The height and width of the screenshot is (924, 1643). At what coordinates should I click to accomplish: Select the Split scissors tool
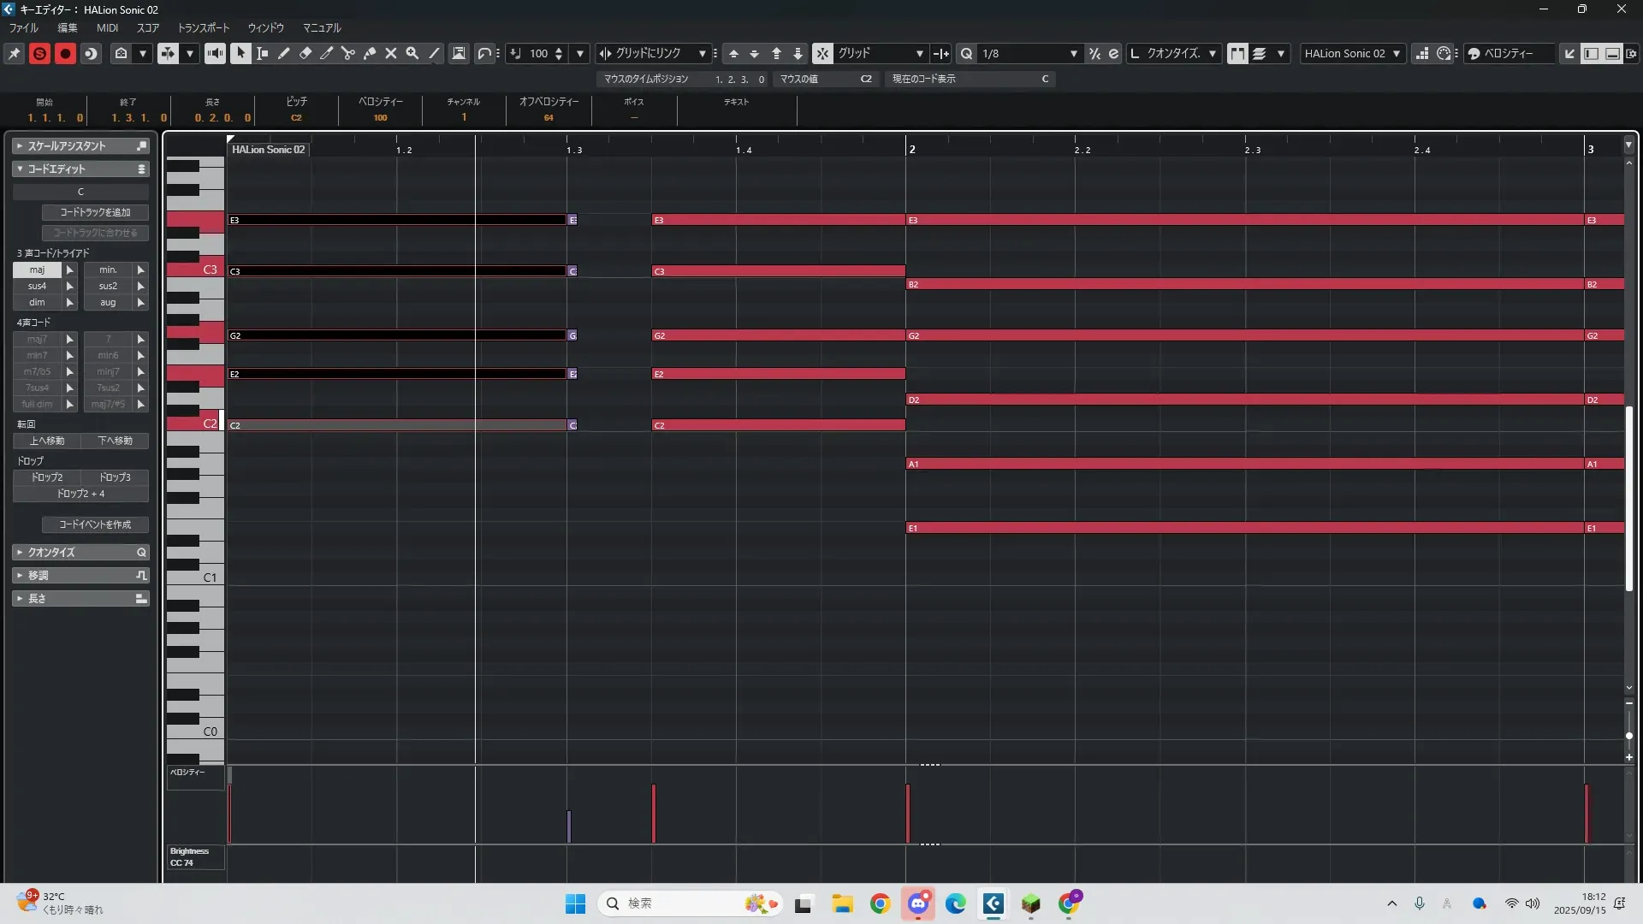347,53
